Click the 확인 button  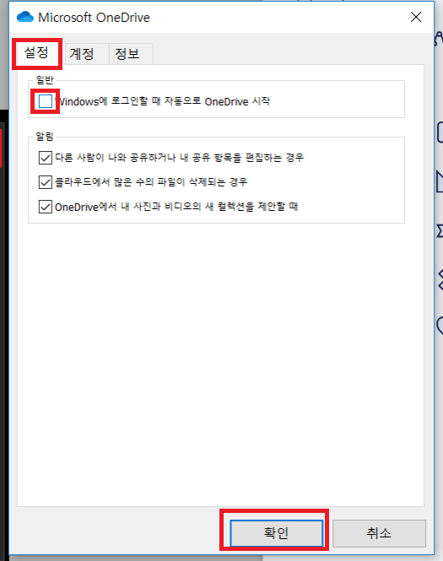click(x=276, y=533)
